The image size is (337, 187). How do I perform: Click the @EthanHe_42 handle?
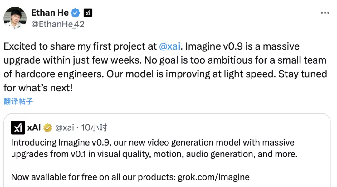pos(58,24)
